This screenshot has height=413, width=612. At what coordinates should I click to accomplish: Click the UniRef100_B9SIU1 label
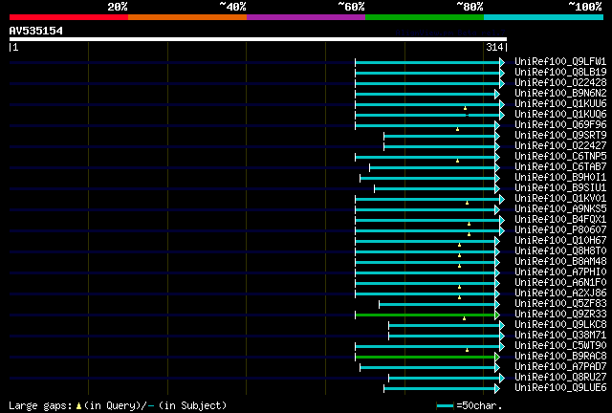[x=560, y=187]
